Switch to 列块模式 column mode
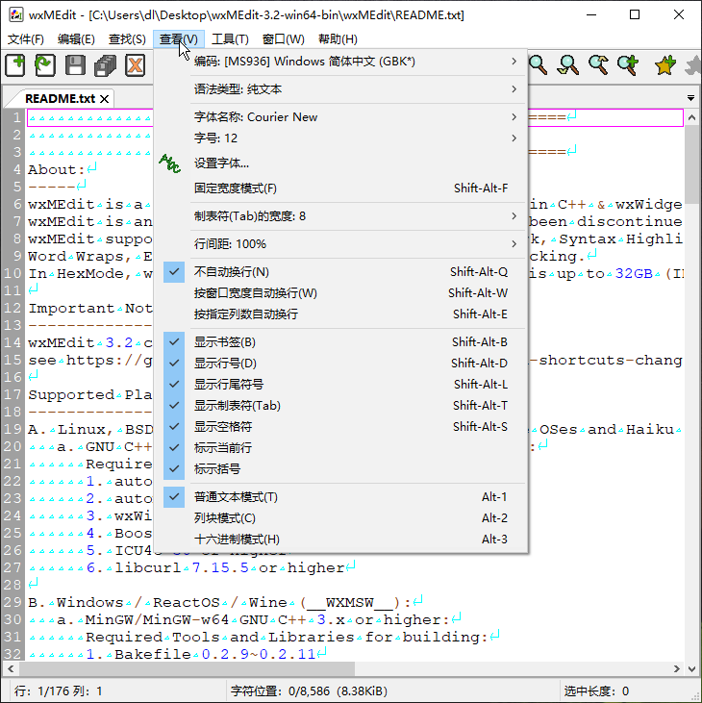This screenshot has width=702, height=703. click(339, 517)
